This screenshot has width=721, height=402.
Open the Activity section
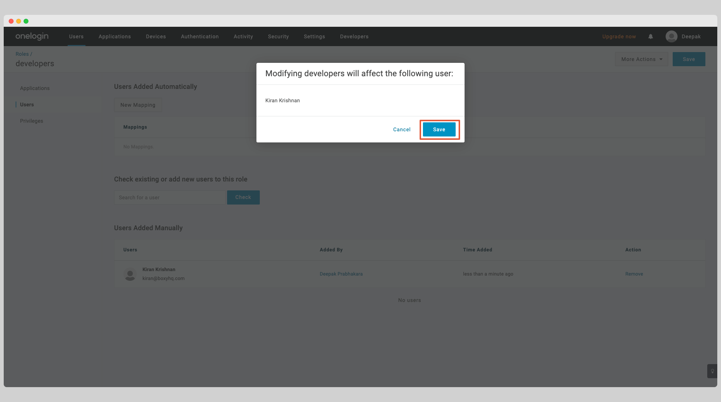click(243, 36)
